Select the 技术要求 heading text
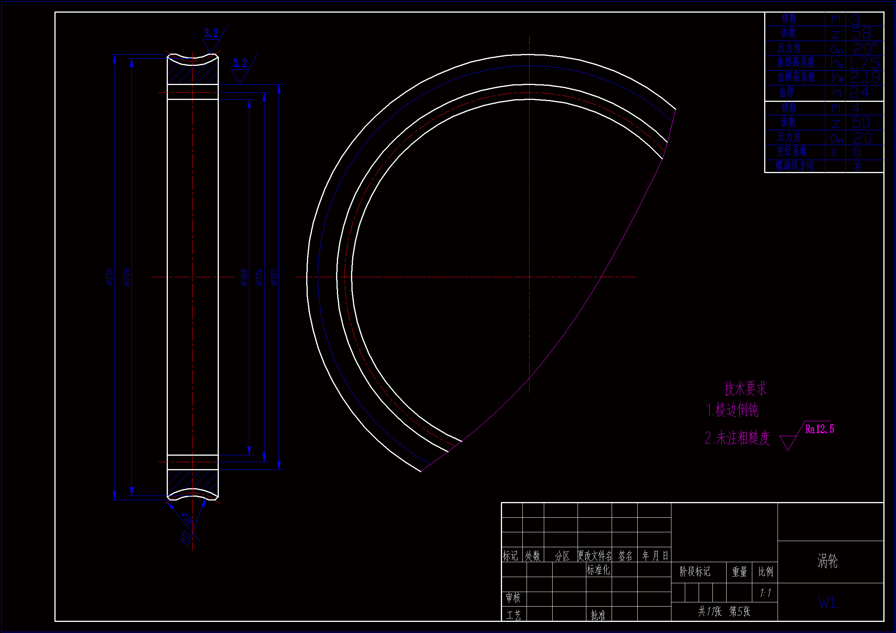 tap(745, 388)
